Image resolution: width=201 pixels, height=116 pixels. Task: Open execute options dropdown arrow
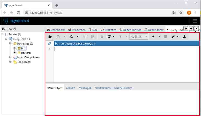[x=159, y=36]
